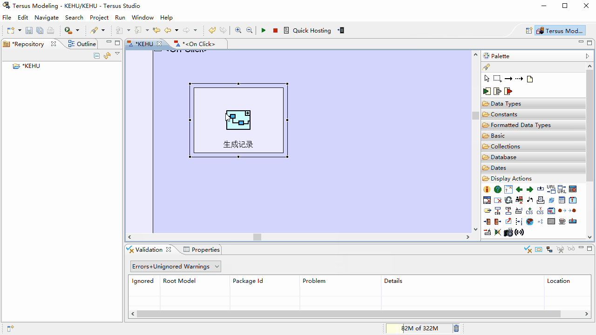
Task: Select the orange info alert display action
Action: point(487,189)
